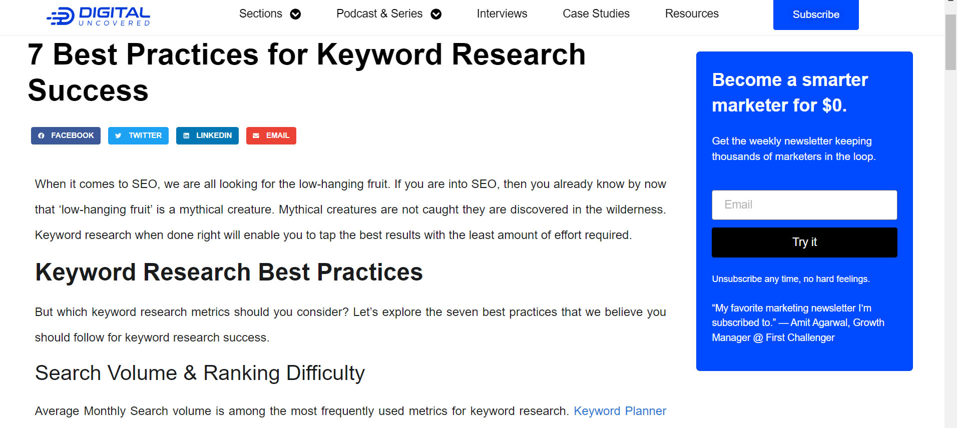Open the Sections dropdown menu
Screen dimensions: 957x428
pos(261,14)
